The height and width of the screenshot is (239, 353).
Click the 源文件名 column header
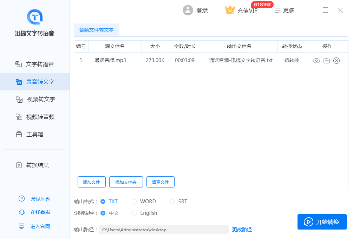(115, 46)
